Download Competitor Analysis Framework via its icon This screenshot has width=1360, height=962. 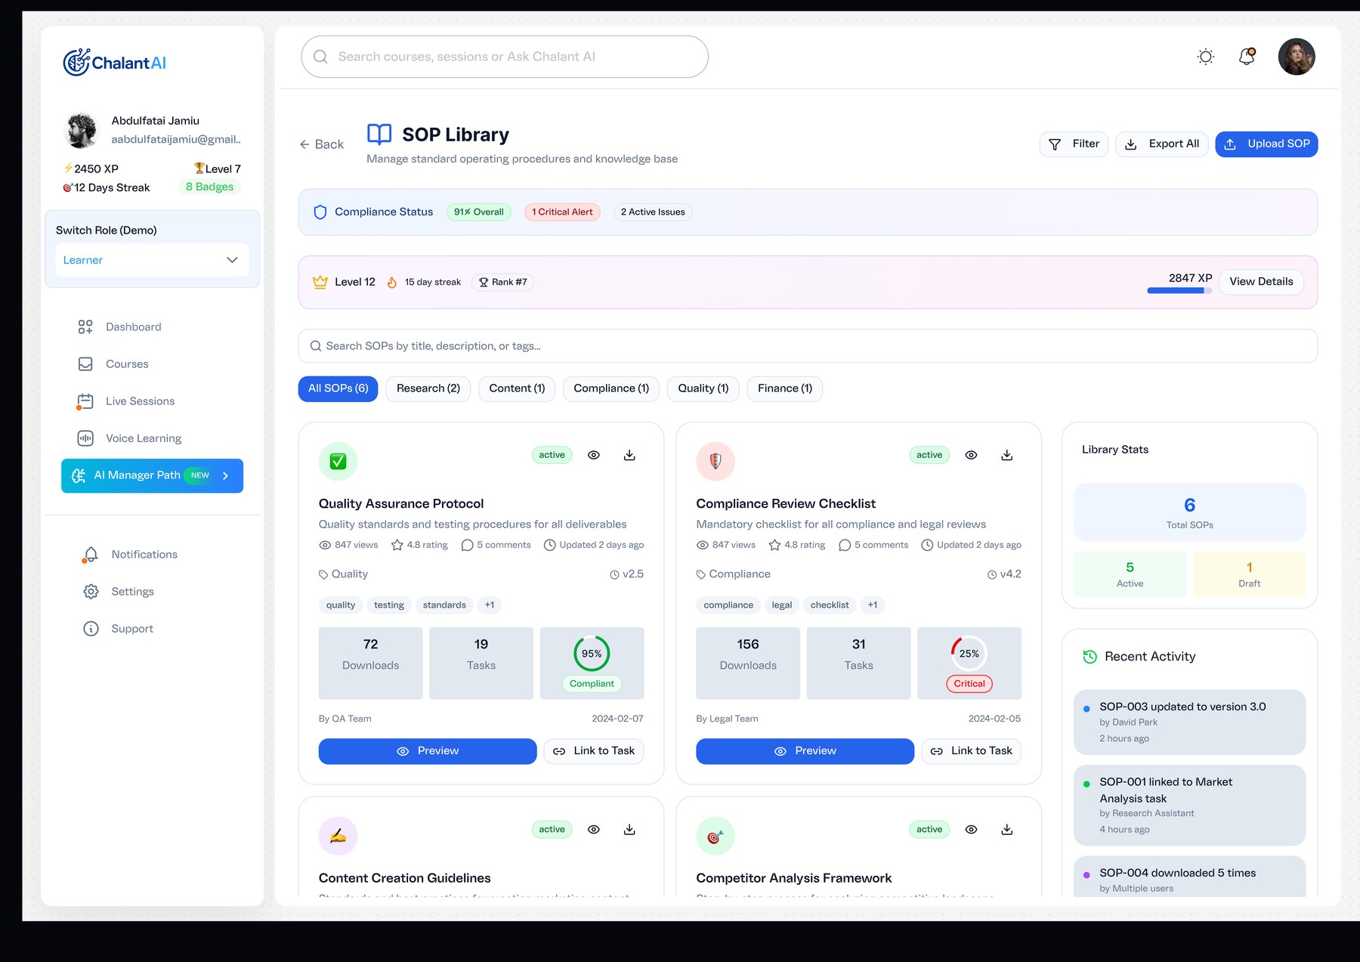point(1007,830)
